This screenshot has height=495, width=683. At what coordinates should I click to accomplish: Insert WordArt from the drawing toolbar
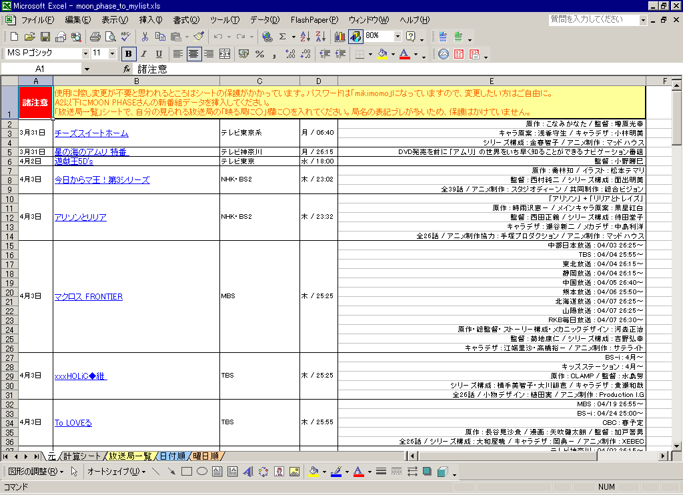point(248,472)
